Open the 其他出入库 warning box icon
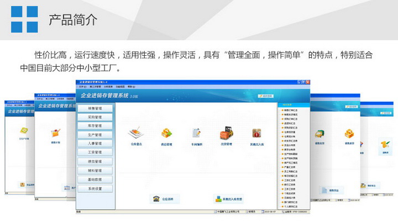 tap(256, 133)
